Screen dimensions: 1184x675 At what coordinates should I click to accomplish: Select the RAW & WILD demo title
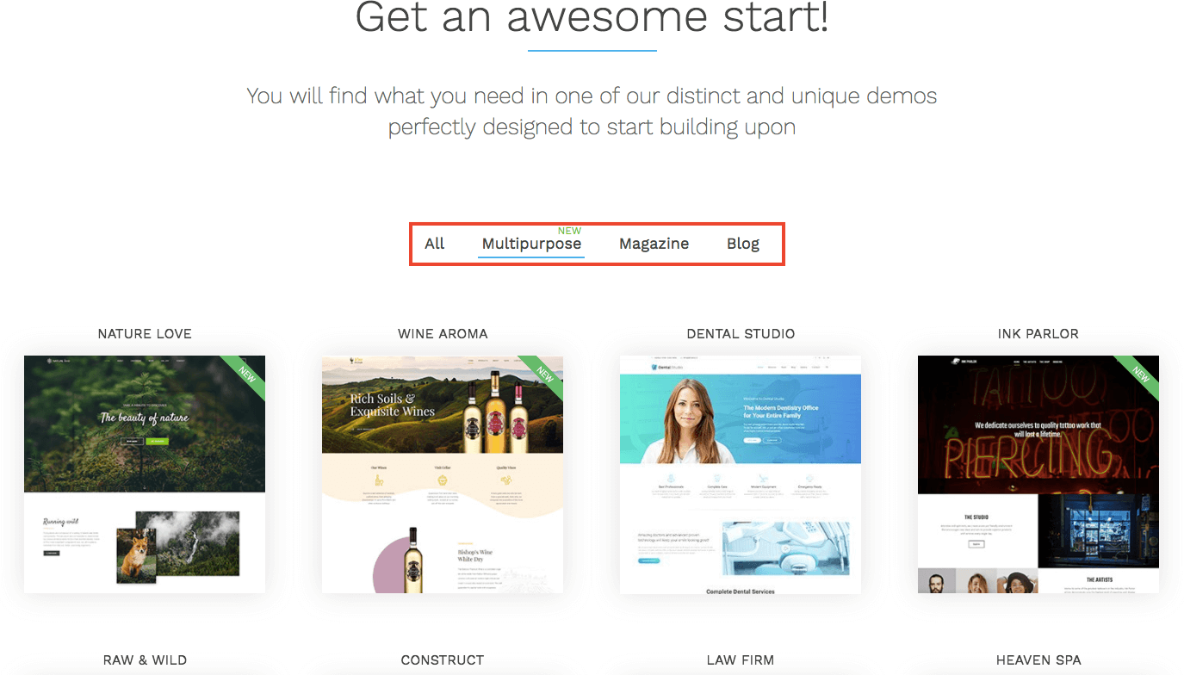click(x=145, y=660)
